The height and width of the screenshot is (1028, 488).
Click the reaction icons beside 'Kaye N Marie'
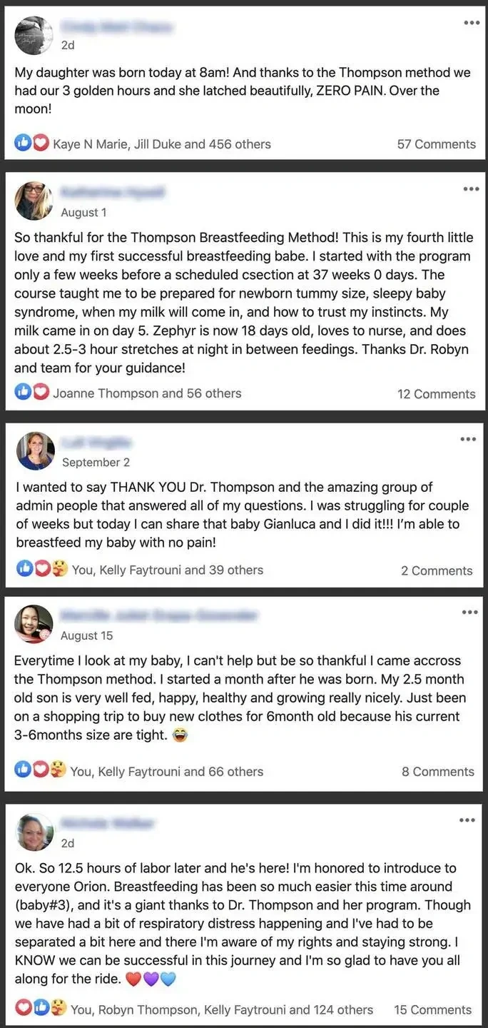pos(32,143)
